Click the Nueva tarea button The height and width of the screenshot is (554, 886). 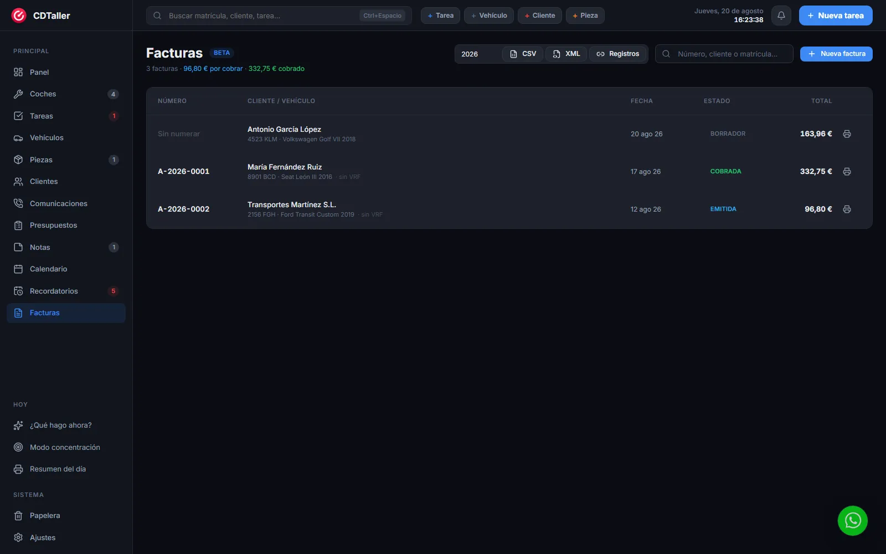coord(836,16)
